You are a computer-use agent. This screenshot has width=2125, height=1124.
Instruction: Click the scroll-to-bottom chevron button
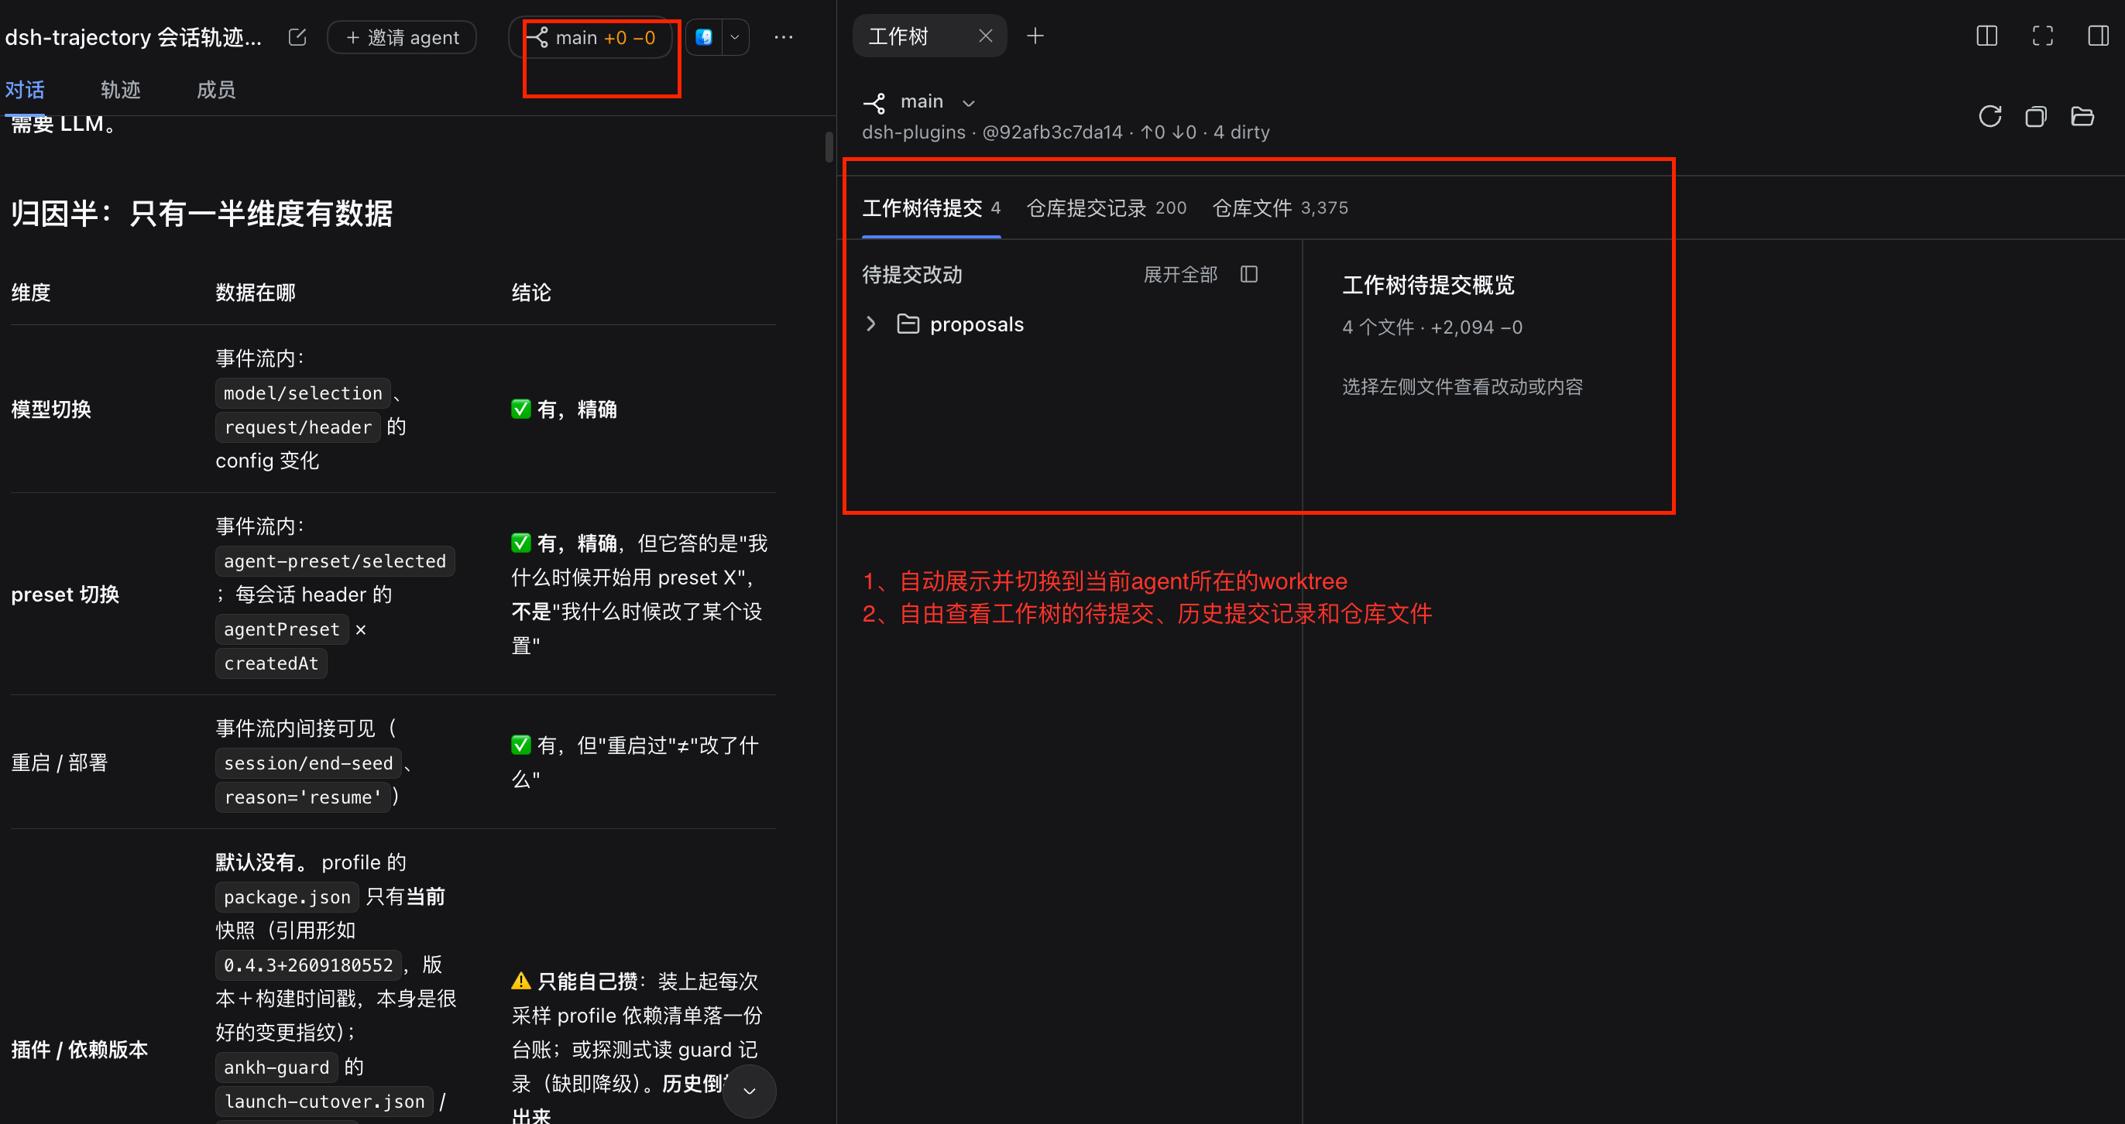coord(749,1091)
